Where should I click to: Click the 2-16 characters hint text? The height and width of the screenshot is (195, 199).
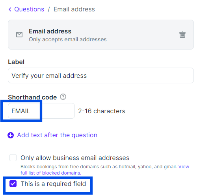pyautogui.click(x=102, y=111)
